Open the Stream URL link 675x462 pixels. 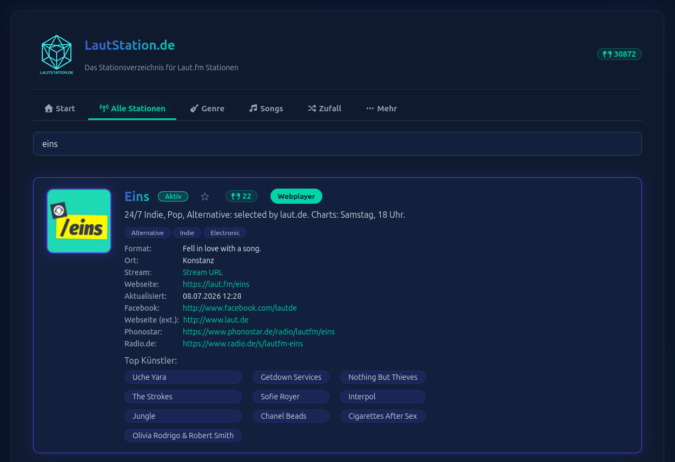(x=203, y=272)
